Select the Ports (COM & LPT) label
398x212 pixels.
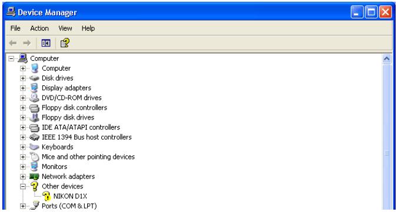click(x=69, y=206)
